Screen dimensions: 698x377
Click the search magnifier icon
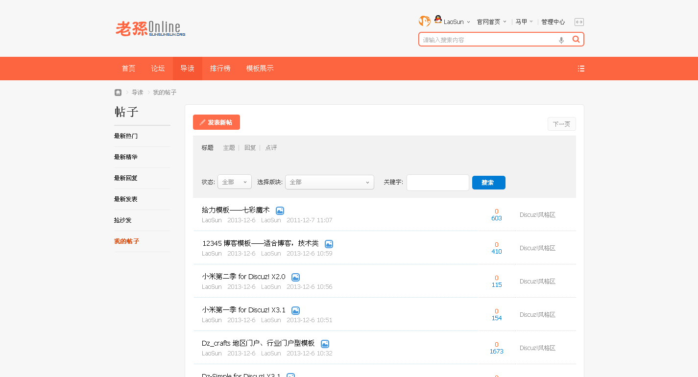(576, 39)
